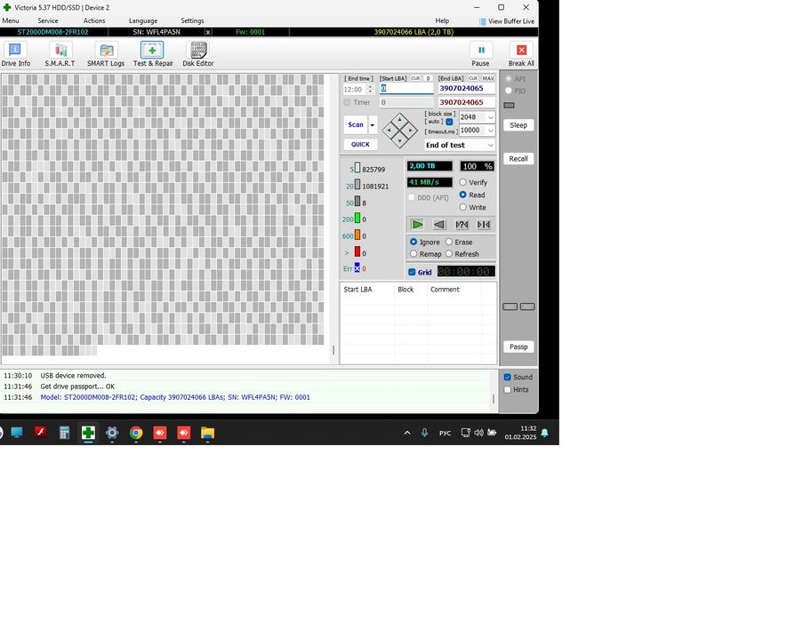787x622 pixels.
Task: Click the QUICK scan button
Action: coord(360,145)
